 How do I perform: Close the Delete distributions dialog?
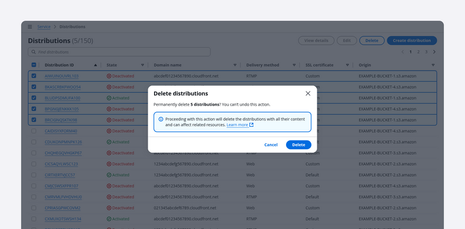pyautogui.click(x=308, y=94)
